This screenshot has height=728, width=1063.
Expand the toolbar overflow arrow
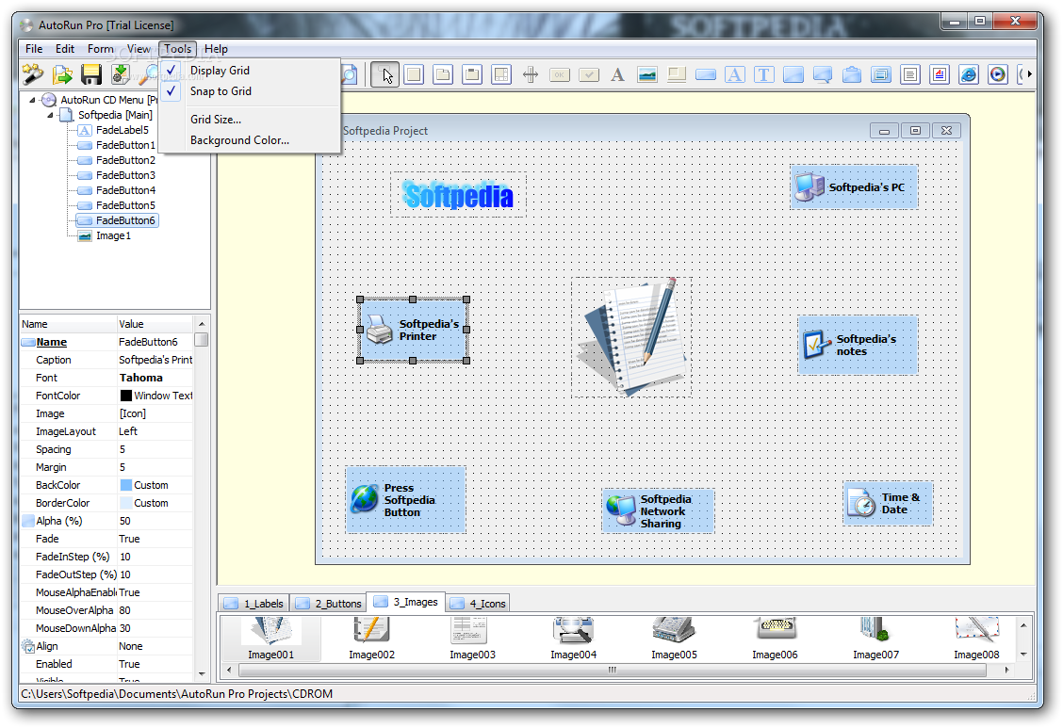click(x=1030, y=74)
